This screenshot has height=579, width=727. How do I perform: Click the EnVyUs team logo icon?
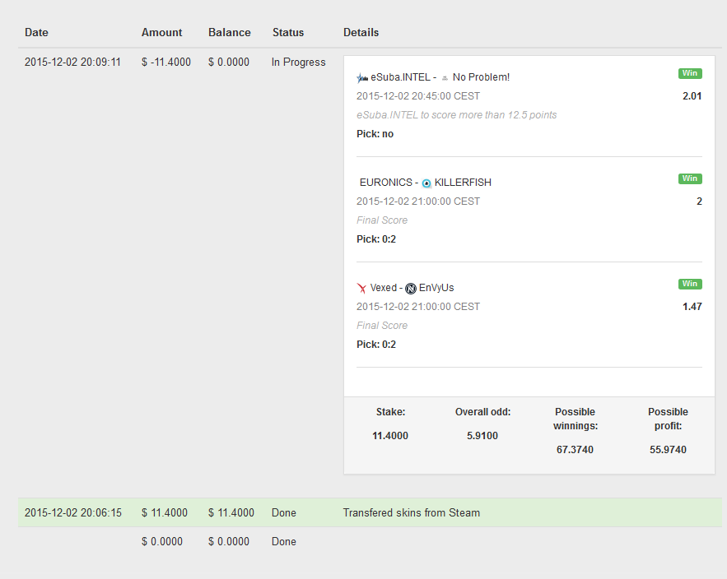pos(411,289)
